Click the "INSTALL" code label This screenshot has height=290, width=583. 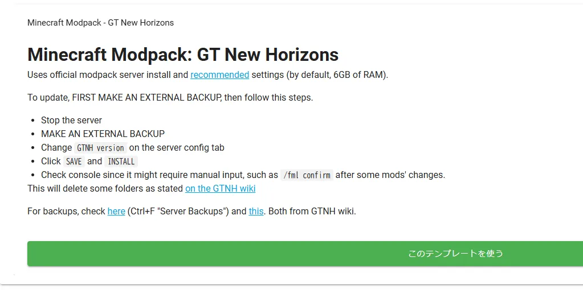(x=121, y=161)
